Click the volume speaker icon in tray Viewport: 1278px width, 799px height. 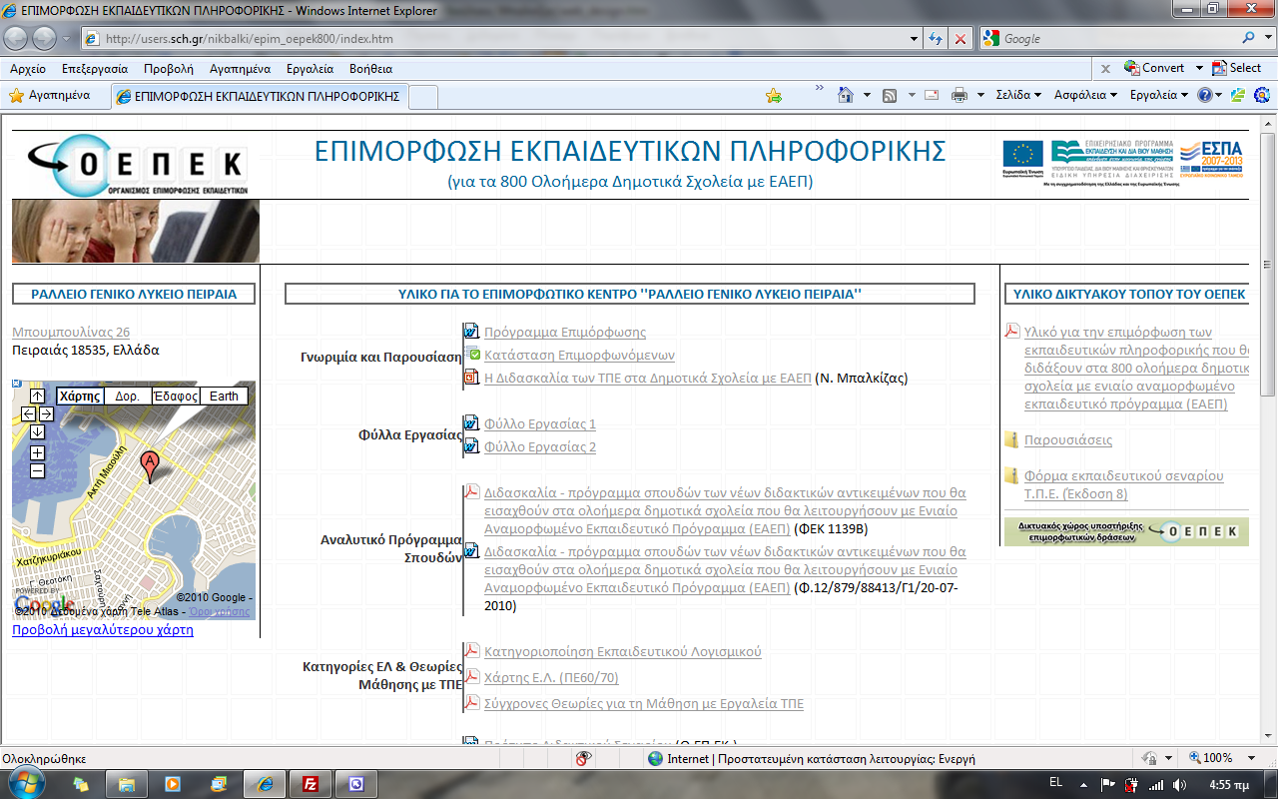tap(1179, 784)
